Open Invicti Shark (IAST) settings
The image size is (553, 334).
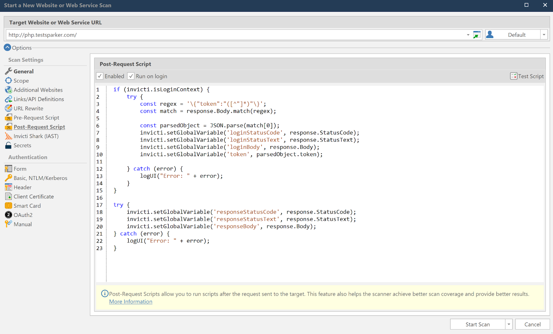[x=36, y=136]
